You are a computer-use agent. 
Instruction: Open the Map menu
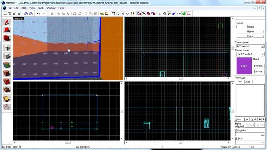(x=24, y=8)
